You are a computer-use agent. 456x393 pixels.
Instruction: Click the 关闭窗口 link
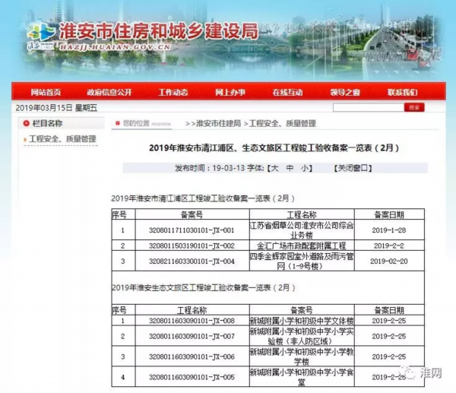(x=356, y=166)
